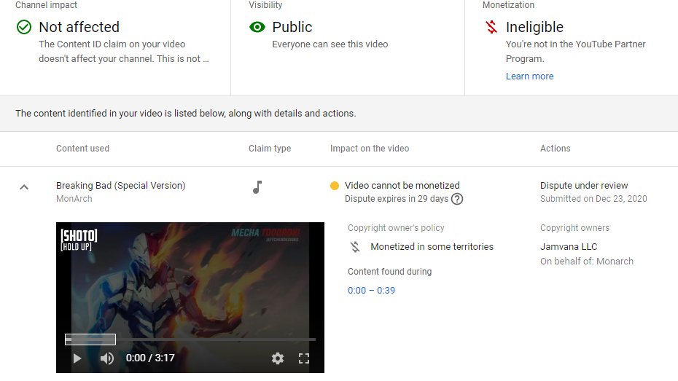Click the green eye Public visibility icon

click(x=257, y=27)
